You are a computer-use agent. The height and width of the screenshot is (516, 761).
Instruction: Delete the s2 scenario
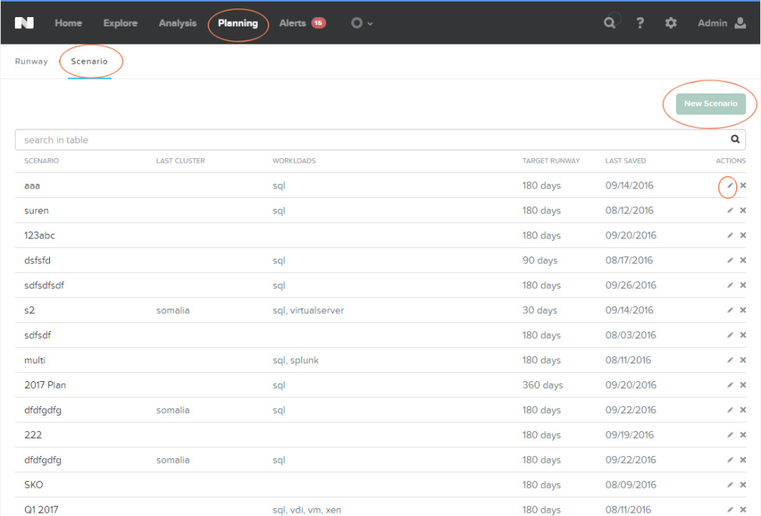point(743,310)
